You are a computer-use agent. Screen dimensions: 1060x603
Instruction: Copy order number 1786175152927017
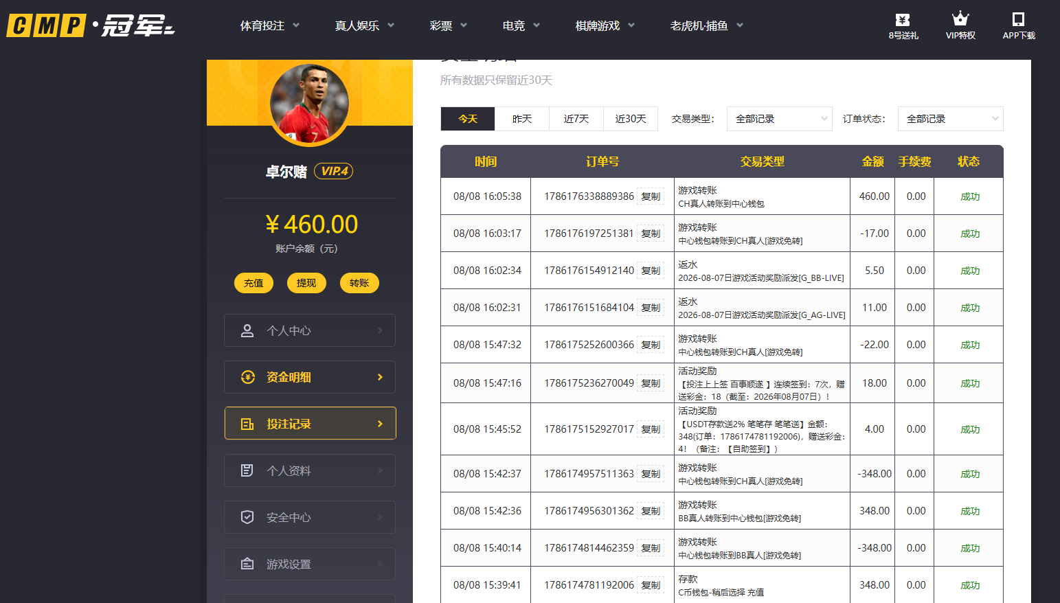(651, 429)
